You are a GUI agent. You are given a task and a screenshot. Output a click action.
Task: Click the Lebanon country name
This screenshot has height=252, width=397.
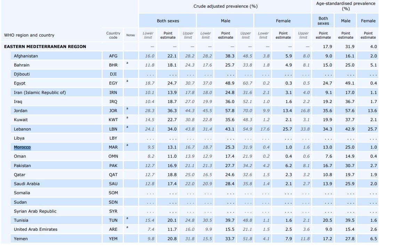(x=22, y=129)
